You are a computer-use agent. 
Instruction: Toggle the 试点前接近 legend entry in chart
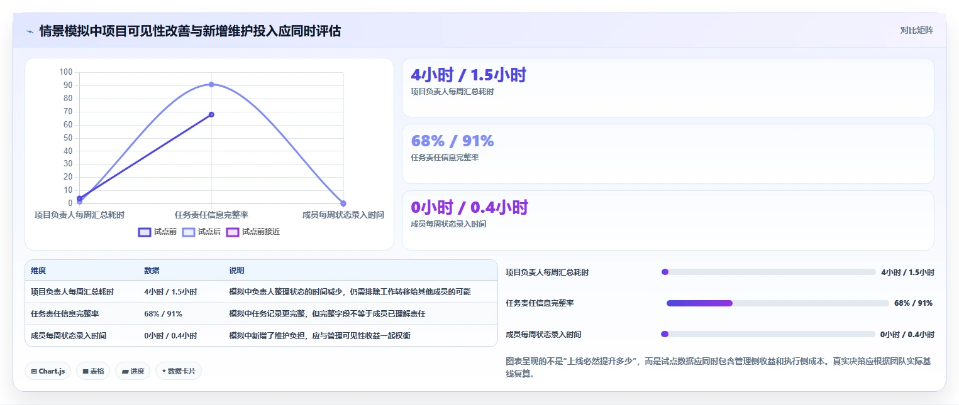click(x=253, y=232)
